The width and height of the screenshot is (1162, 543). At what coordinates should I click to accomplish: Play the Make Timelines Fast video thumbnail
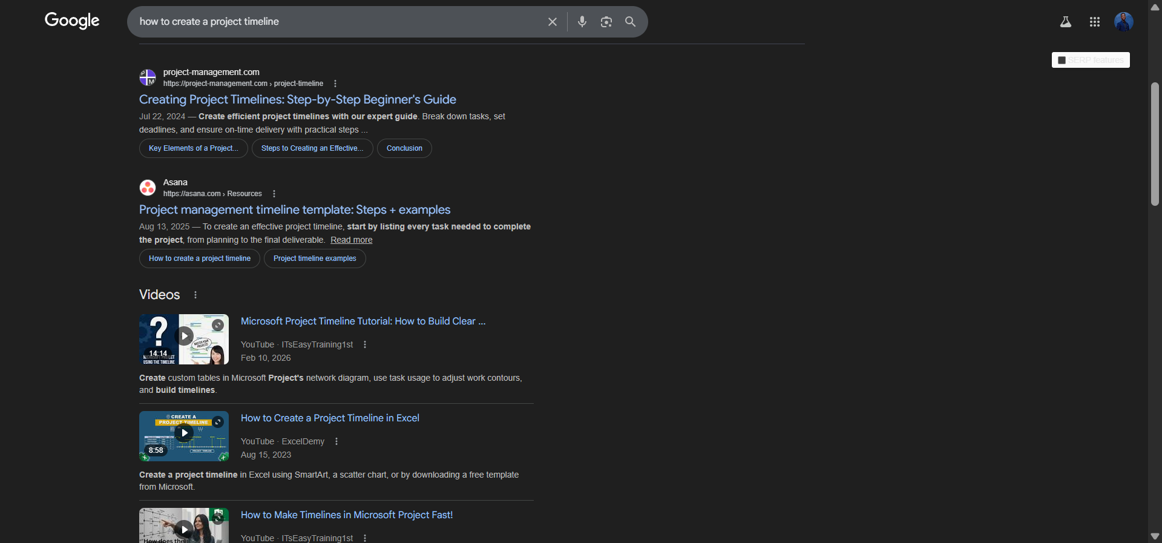click(184, 525)
